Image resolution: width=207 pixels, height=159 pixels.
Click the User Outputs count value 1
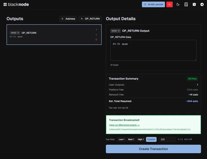pos(197,85)
